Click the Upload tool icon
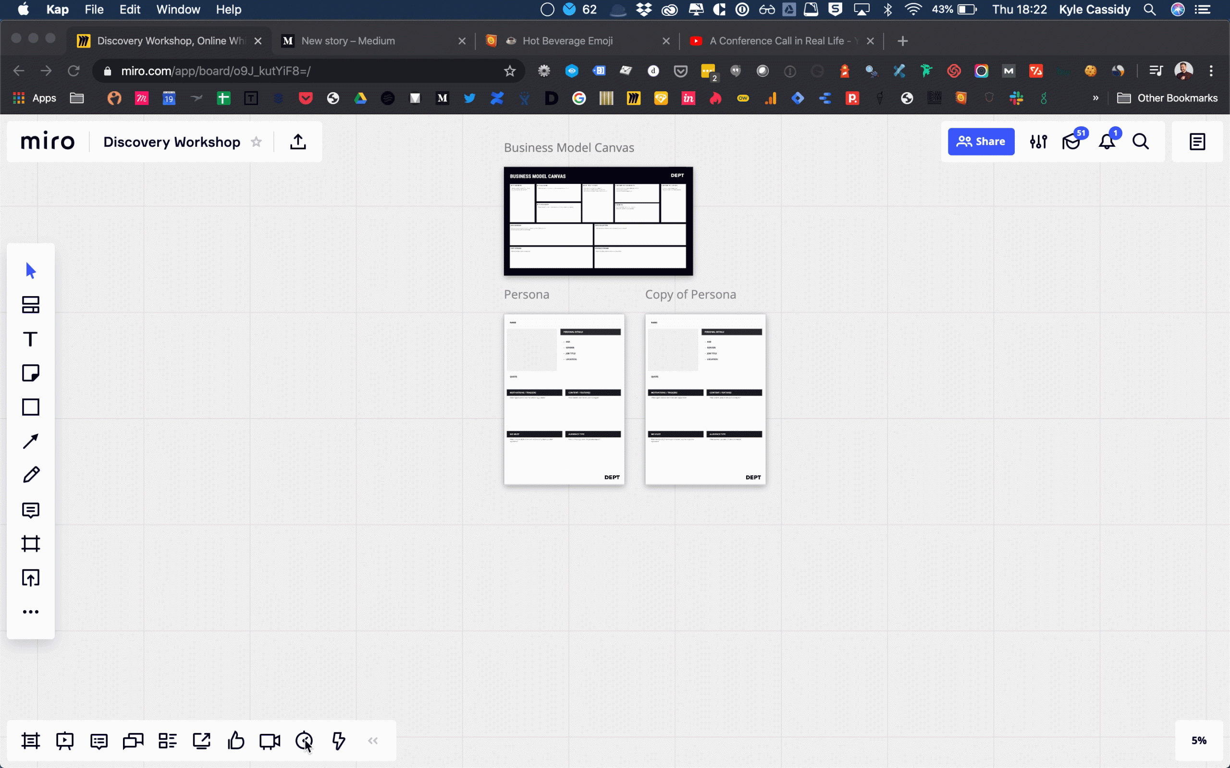 30,577
